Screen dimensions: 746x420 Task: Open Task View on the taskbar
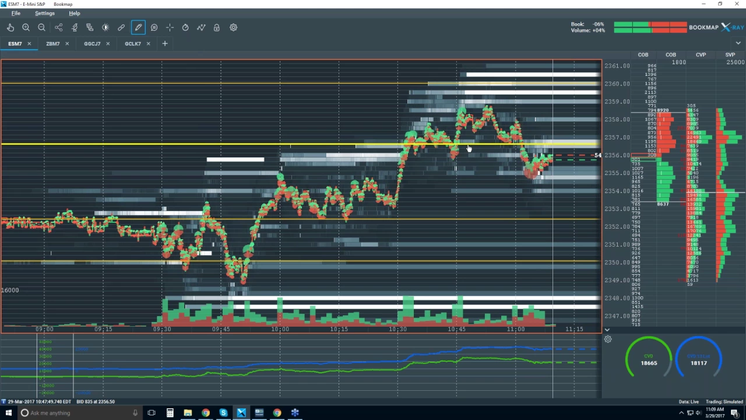(152, 413)
